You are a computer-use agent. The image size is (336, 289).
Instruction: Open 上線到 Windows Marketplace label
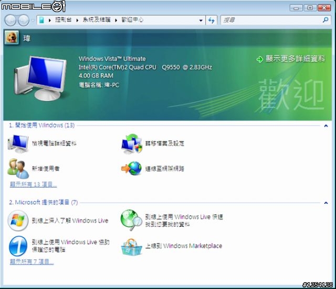point(184,246)
